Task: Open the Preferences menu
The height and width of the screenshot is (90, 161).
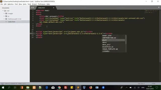Action: (42, 4)
